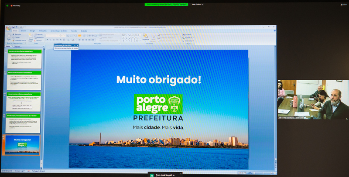Expand the Selecionar dropdown
The image size is (349, 177).
pos(188,41)
